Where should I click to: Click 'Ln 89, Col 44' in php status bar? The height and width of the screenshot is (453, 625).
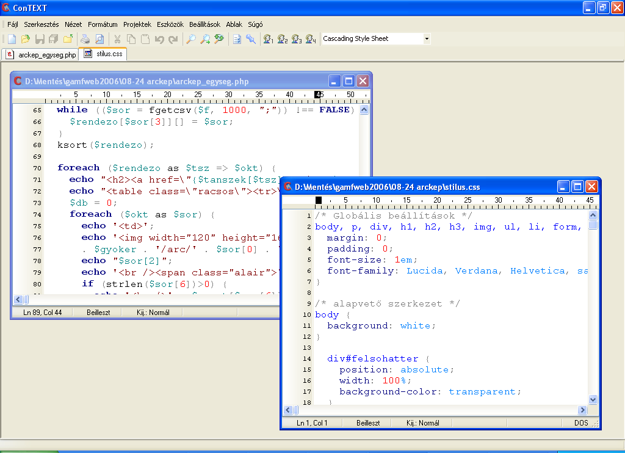pos(42,312)
